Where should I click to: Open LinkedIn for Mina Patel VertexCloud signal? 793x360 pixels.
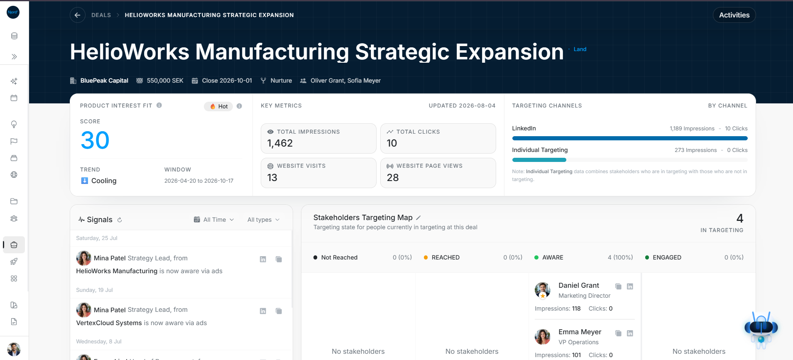[263, 311]
